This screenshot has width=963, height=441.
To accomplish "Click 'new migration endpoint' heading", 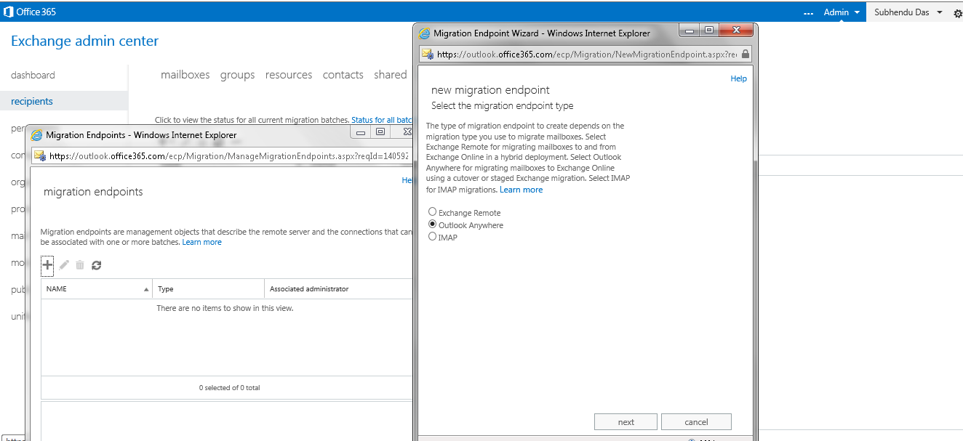I will (490, 90).
